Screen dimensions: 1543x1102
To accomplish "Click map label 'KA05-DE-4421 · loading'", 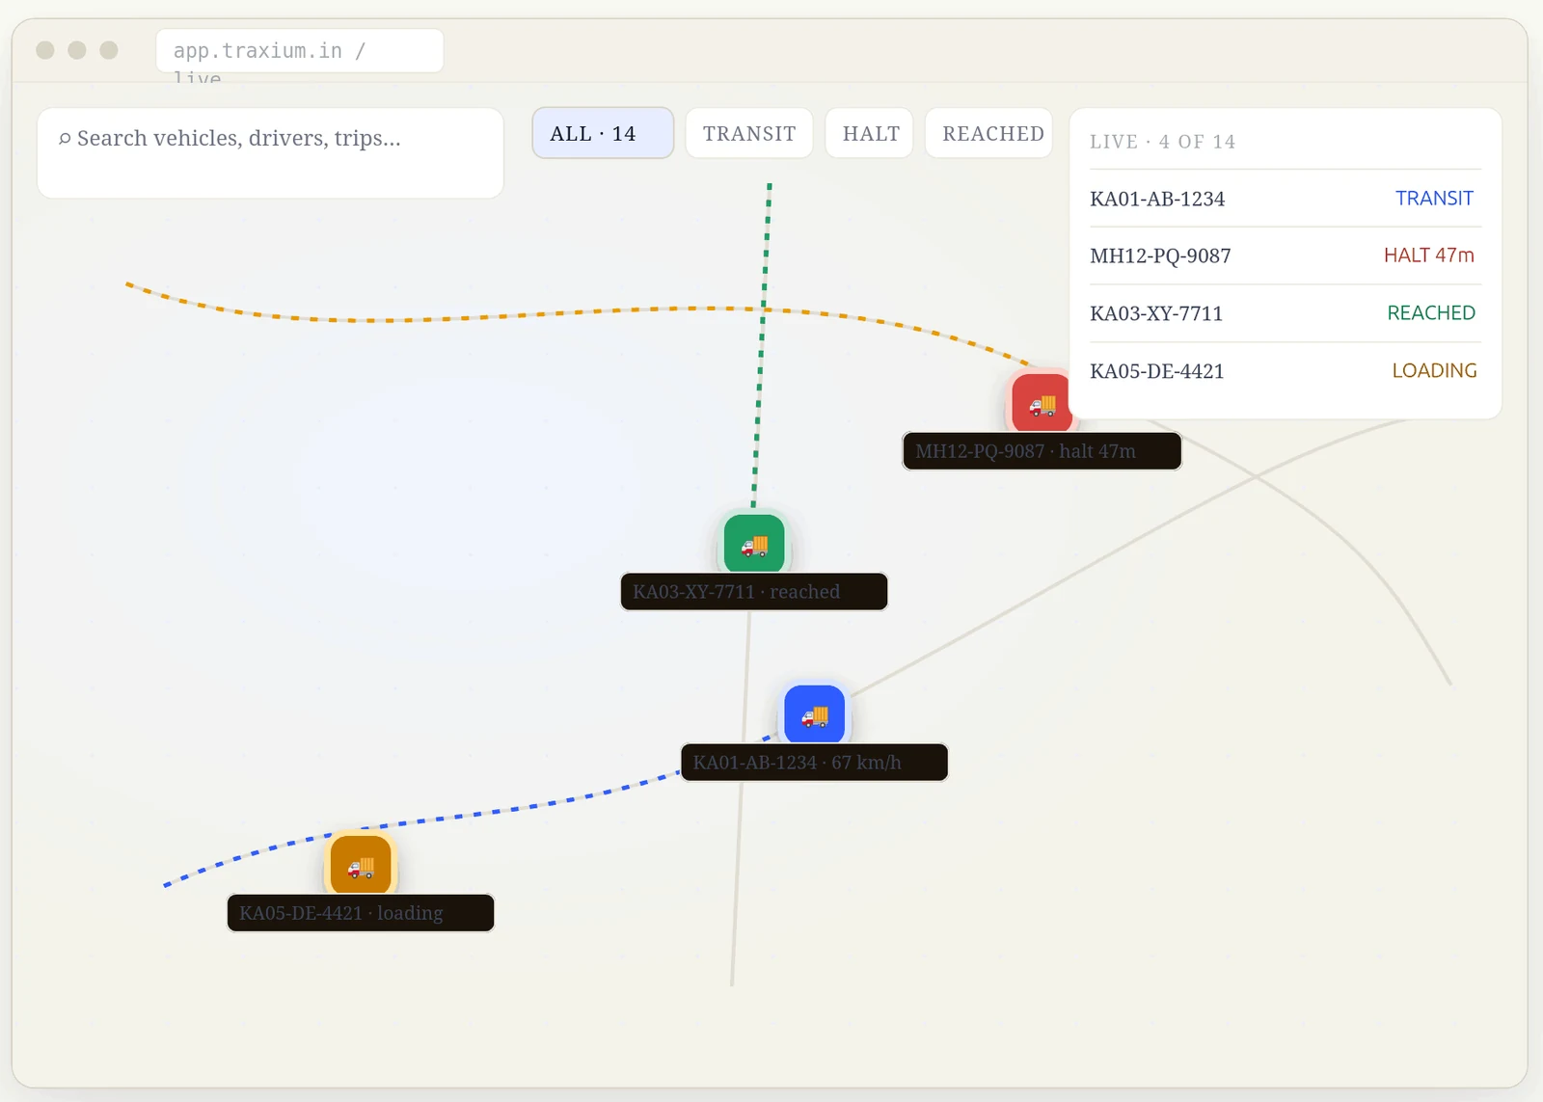I will [361, 913].
